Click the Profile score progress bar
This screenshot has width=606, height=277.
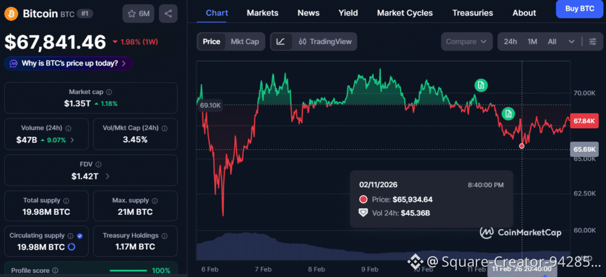tap(128, 270)
